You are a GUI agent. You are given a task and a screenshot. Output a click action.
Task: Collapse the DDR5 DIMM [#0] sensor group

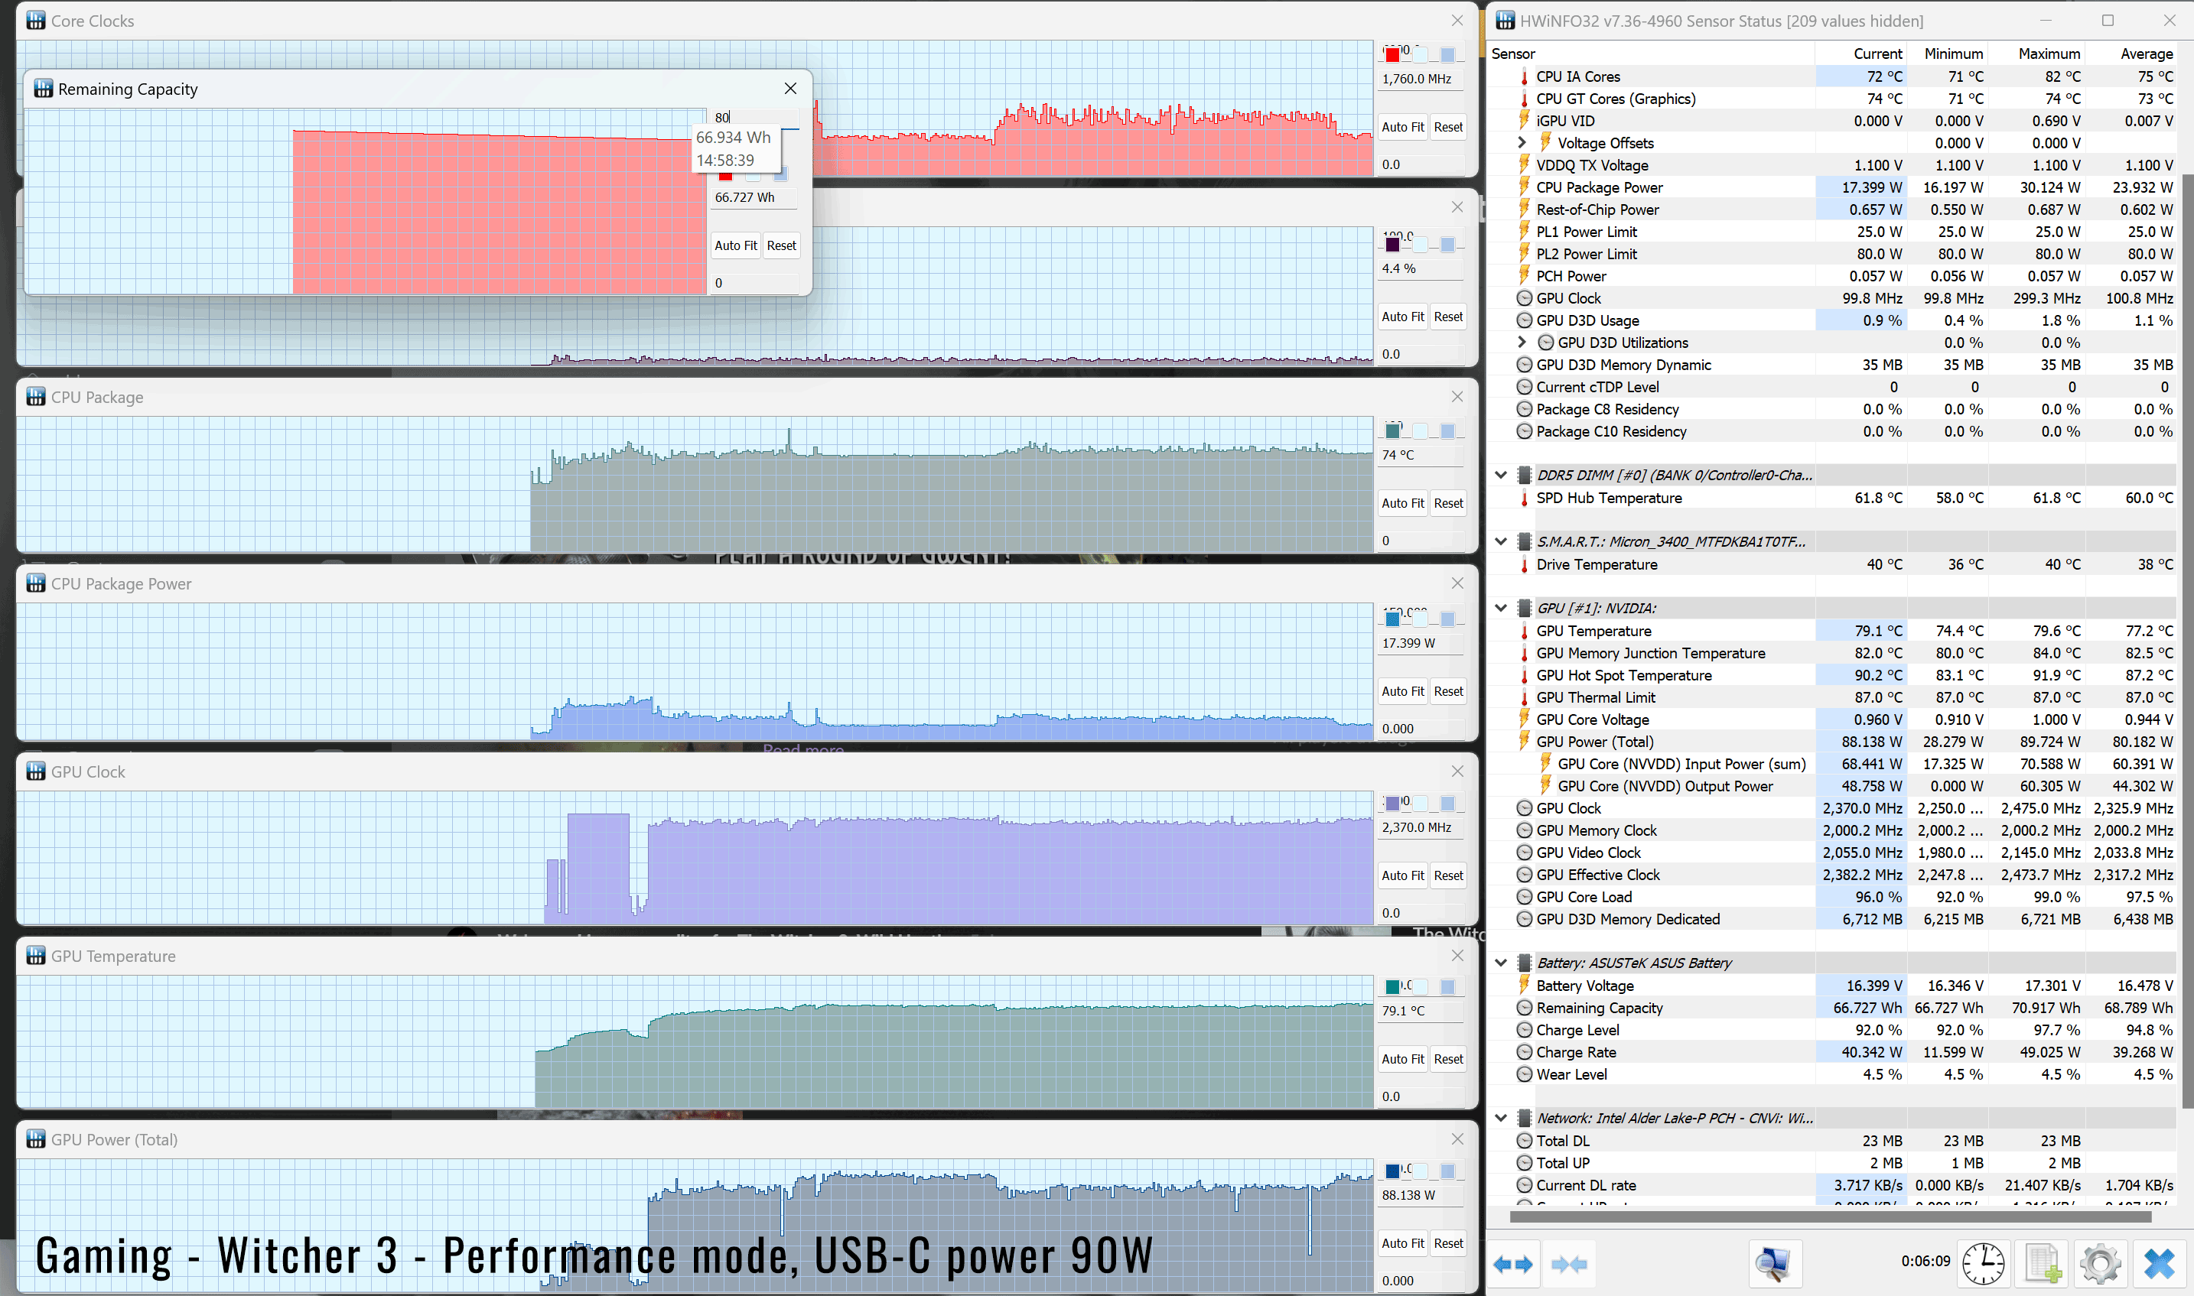tap(1500, 475)
